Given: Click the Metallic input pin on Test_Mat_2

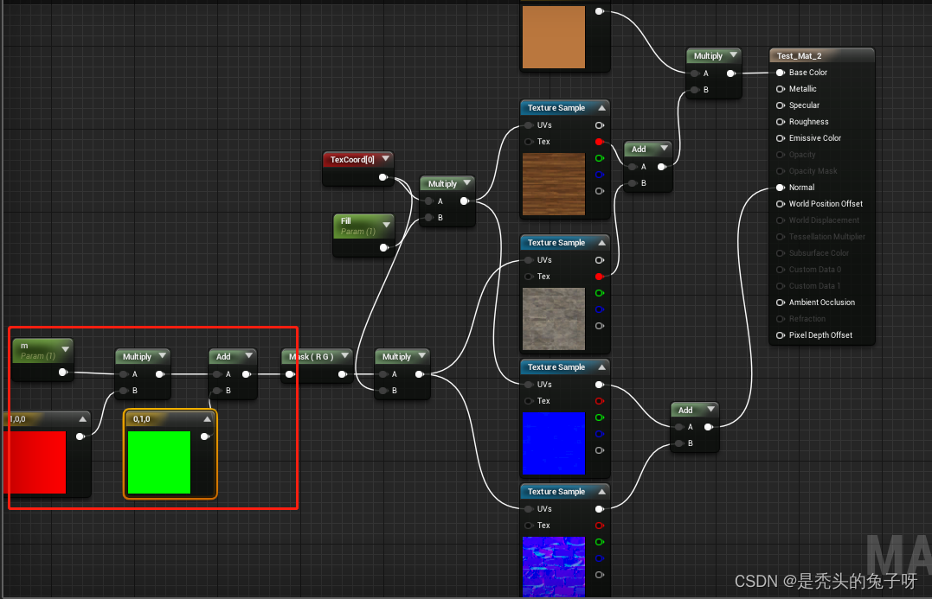Looking at the screenshot, I should [x=781, y=89].
